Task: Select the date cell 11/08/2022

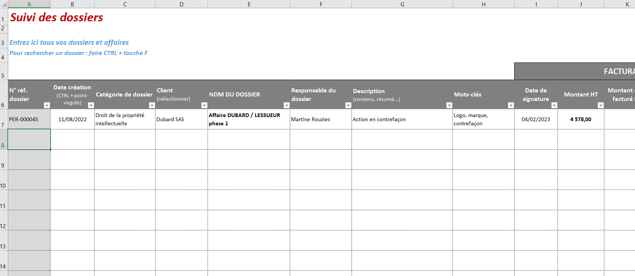Action: point(72,119)
